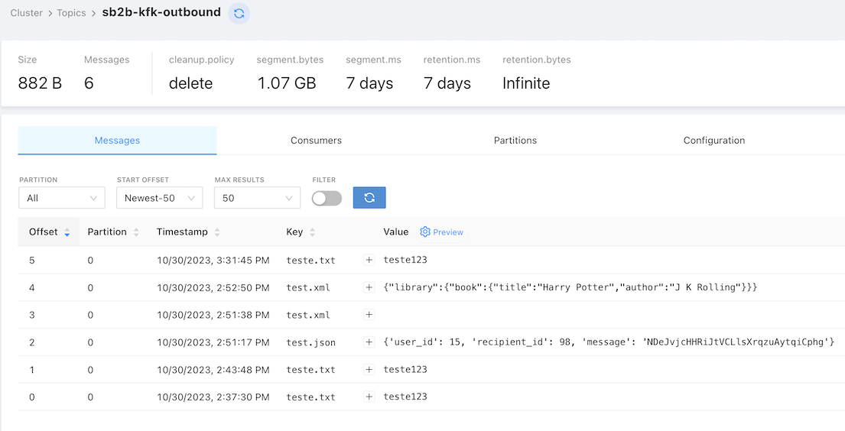This screenshot has width=845, height=431.
Task: Open the Configuration tab
Action: (714, 140)
